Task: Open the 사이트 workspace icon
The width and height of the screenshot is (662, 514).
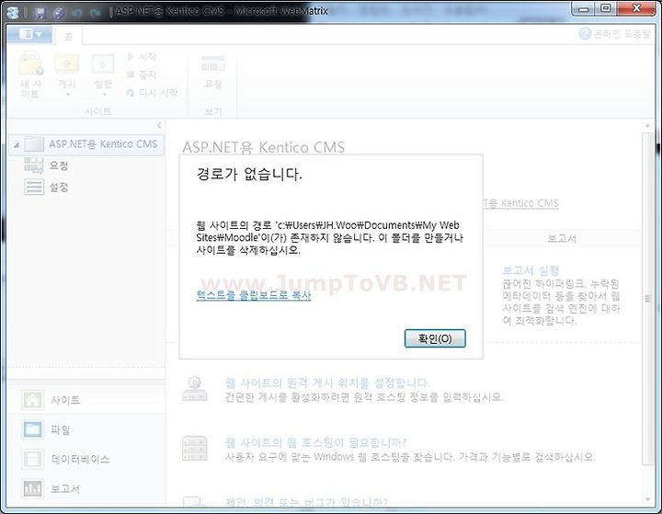Action: coord(32,400)
